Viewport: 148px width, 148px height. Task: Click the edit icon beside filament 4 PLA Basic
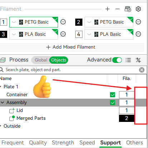pyautogui.click(x=138, y=34)
